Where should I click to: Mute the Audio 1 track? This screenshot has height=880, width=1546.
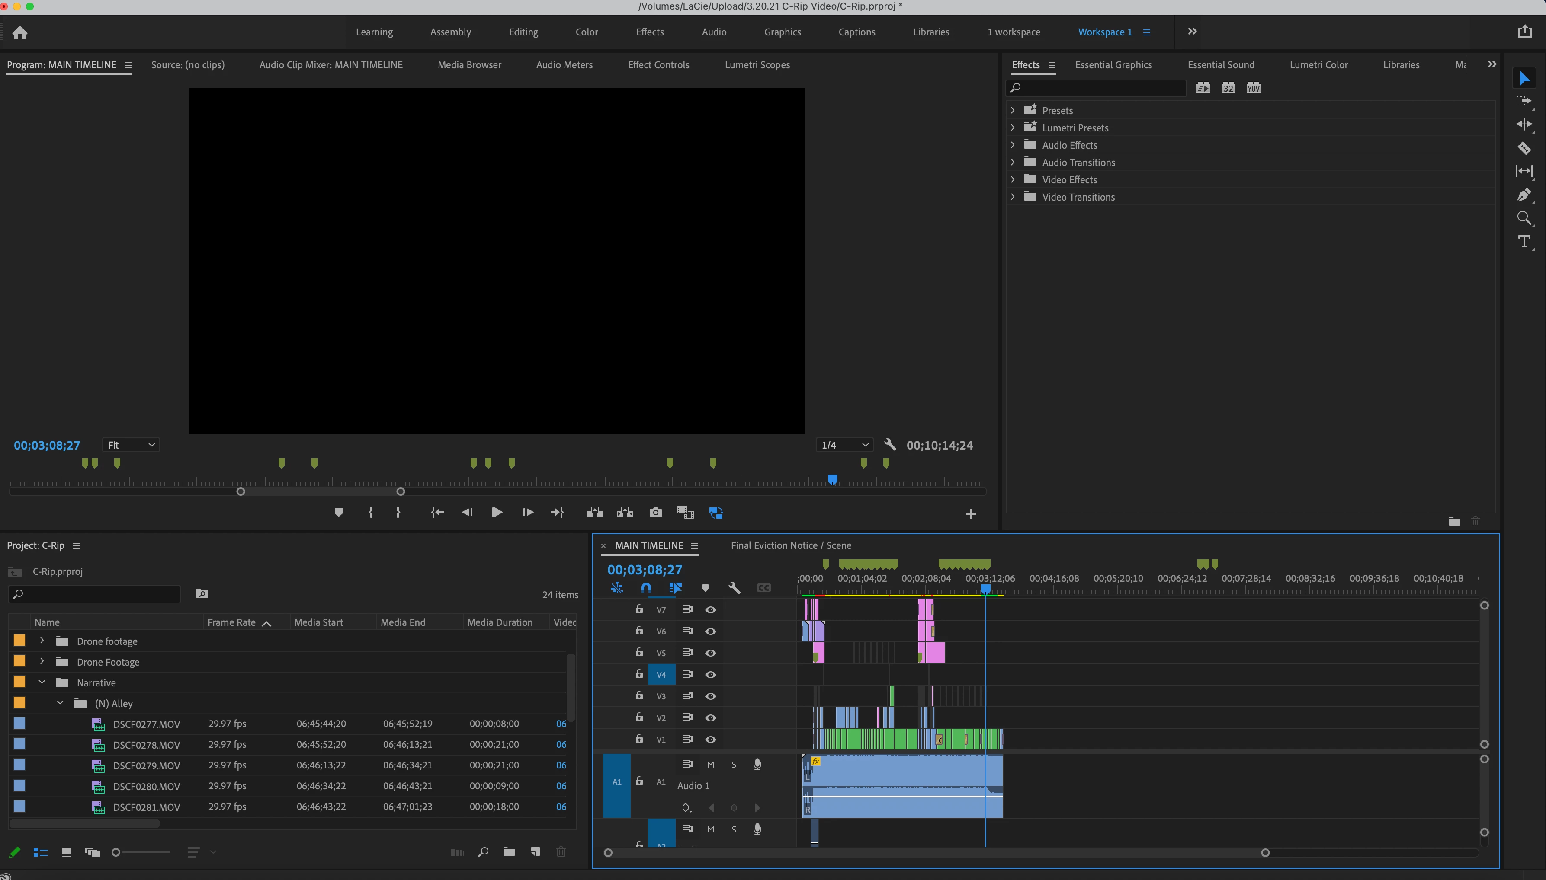point(711,765)
